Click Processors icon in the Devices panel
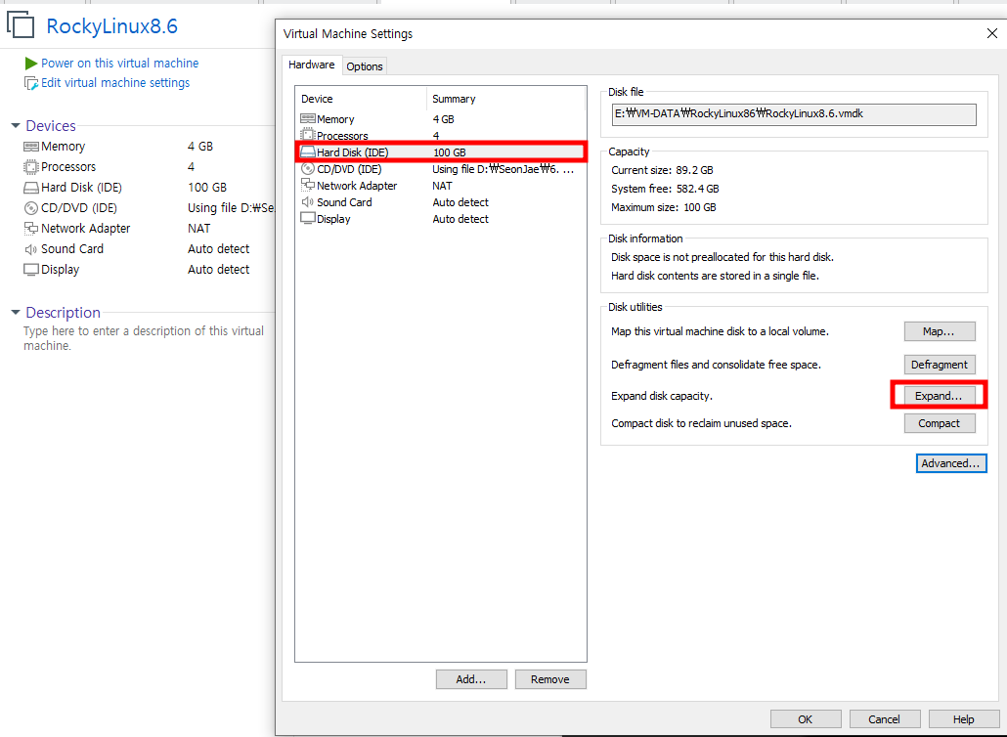1007x737 pixels. point(31,167)
